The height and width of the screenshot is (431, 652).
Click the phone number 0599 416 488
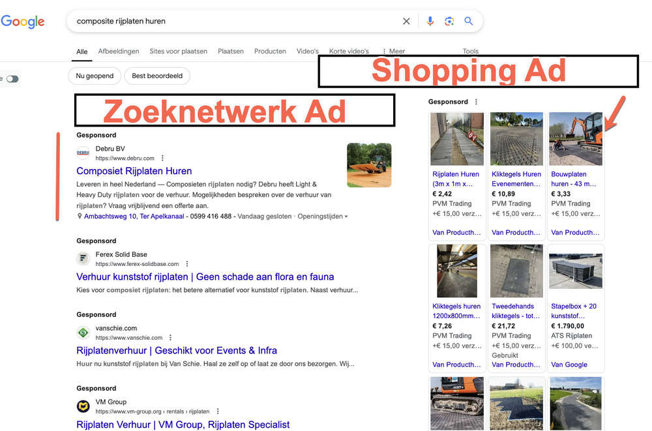click(211, 216)
